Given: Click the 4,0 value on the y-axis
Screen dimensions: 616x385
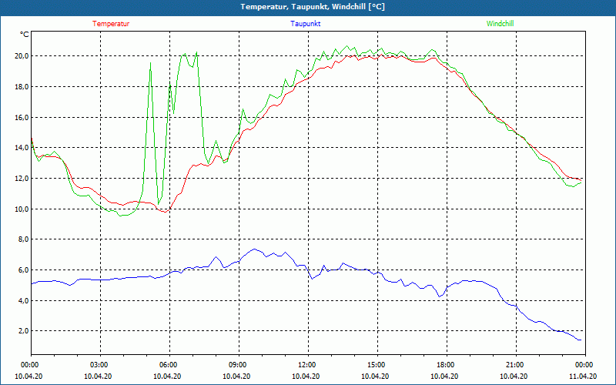Looking at the screenshot, I should click(x=24, y=300).
